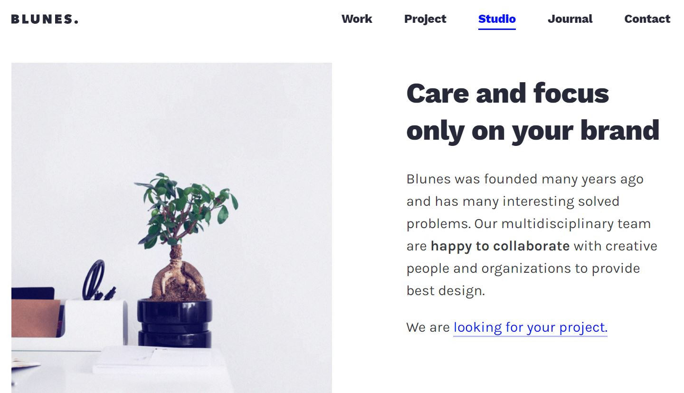
Task: Click the black plant pot in photo
Action: click(174, 322)
